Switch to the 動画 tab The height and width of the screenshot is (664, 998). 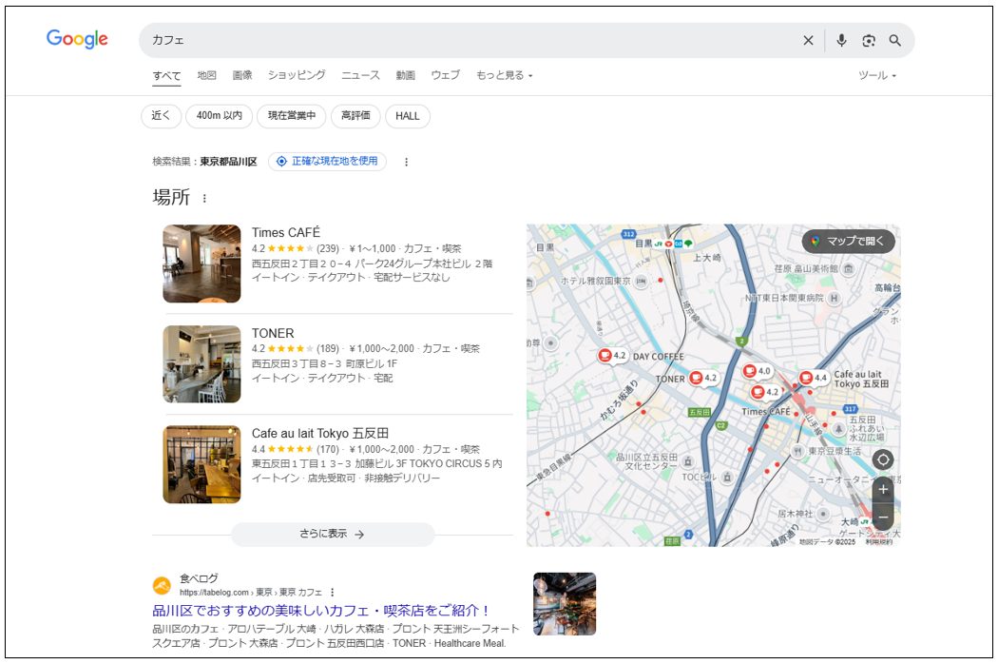point(406,75)
